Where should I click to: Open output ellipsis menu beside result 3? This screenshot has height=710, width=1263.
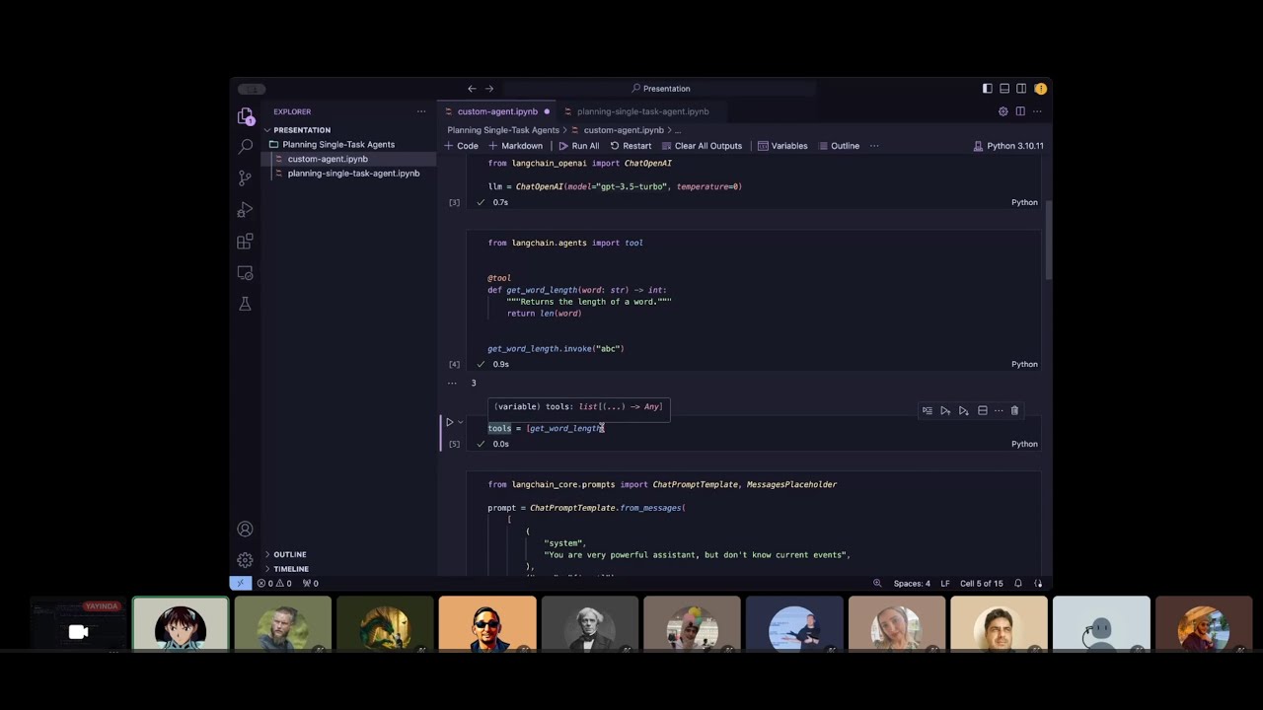pos(452,383)
